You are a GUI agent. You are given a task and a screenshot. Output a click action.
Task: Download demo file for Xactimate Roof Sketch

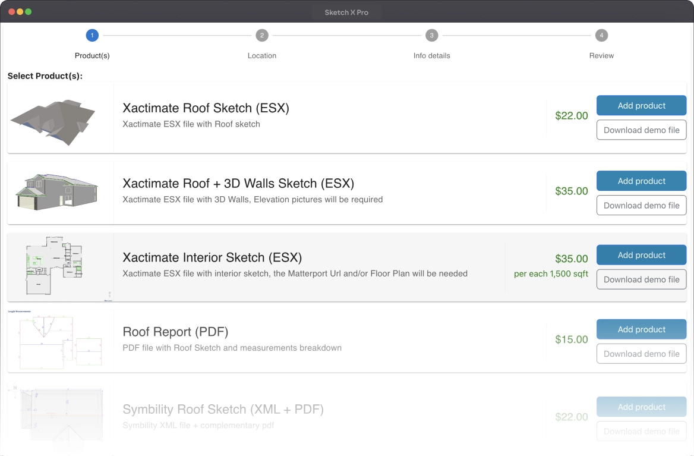[641, 130]
